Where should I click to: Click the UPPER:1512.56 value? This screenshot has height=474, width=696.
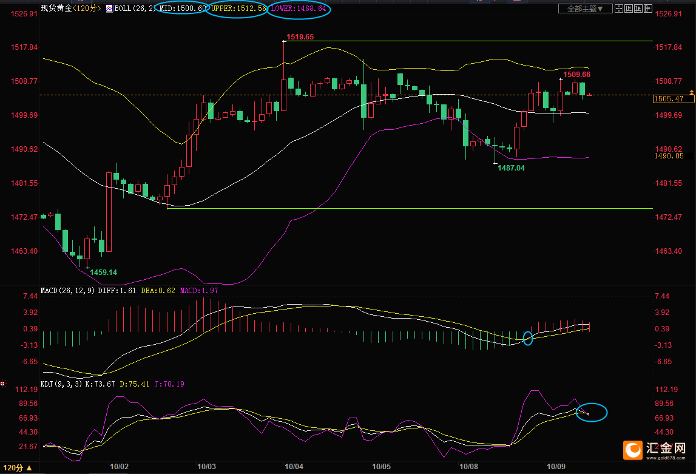pyautogui.click(x=238, y=8)
